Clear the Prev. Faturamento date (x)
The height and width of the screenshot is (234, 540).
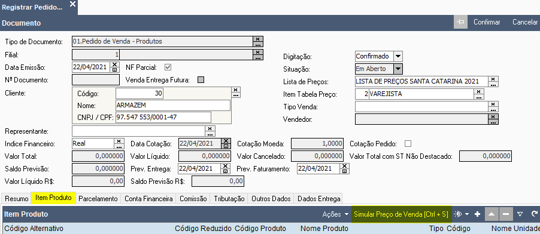coord(345,166)
